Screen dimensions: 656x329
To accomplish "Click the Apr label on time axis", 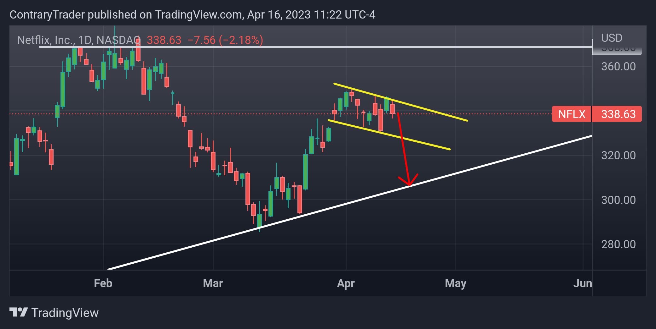I will pos(346,283).
